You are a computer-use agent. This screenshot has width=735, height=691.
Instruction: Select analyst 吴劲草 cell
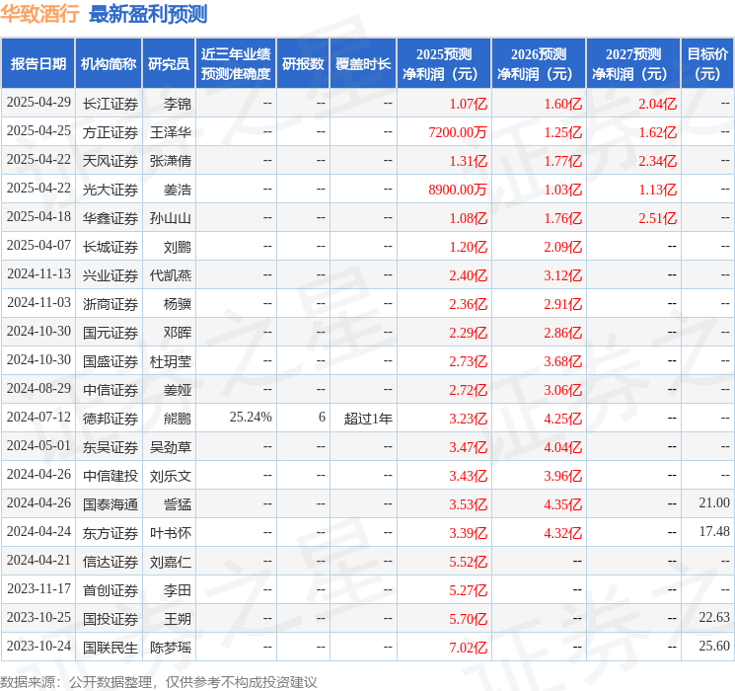[170, 447]
